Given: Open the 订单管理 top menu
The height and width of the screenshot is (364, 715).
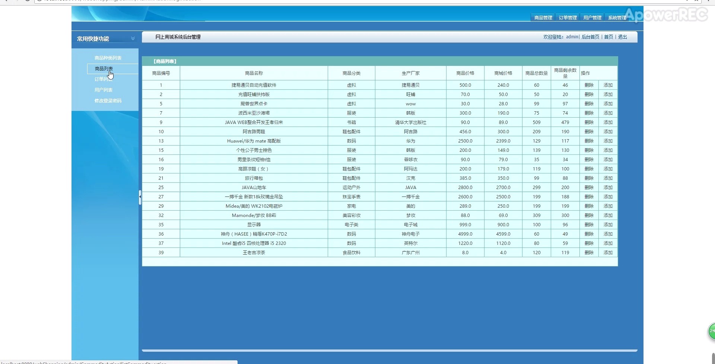Looking at the screenshot, I should click(x=568, y=17).
